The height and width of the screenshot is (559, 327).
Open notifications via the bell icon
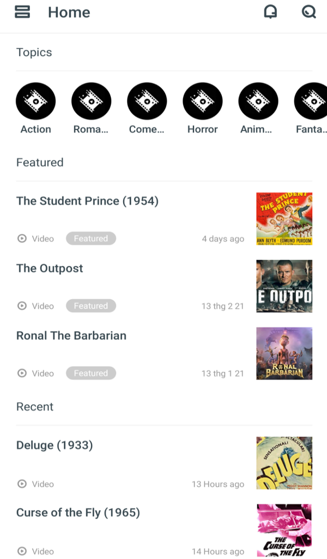(x=270, y=12)
